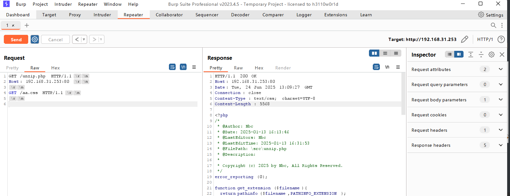This screenshot has width=510, height=196.
Task: Expand Response headers section
Action: (501, 145)
